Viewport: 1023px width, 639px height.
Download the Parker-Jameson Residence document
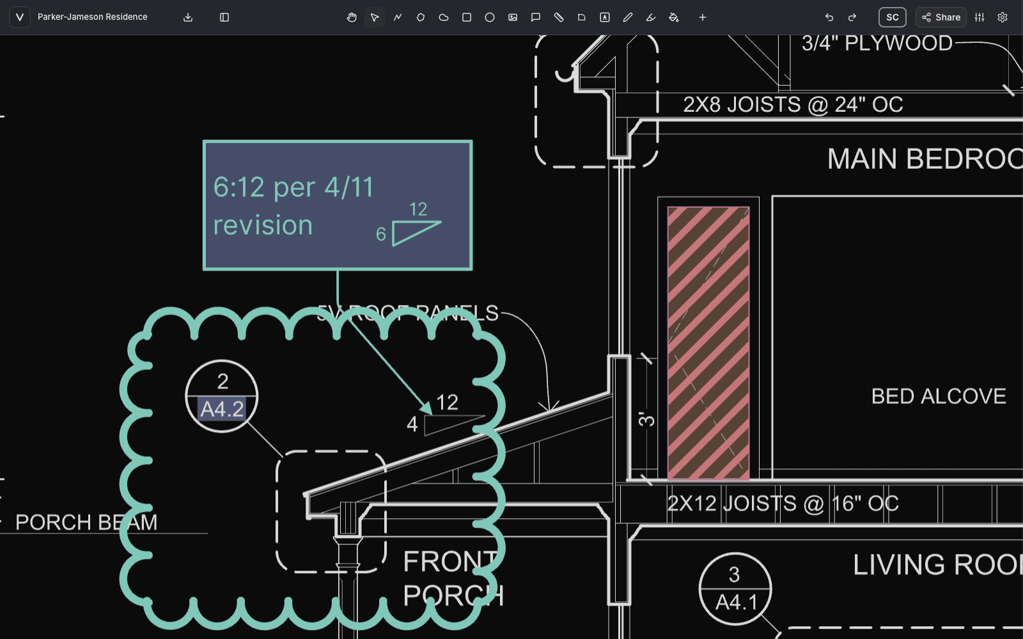(188, 17)
